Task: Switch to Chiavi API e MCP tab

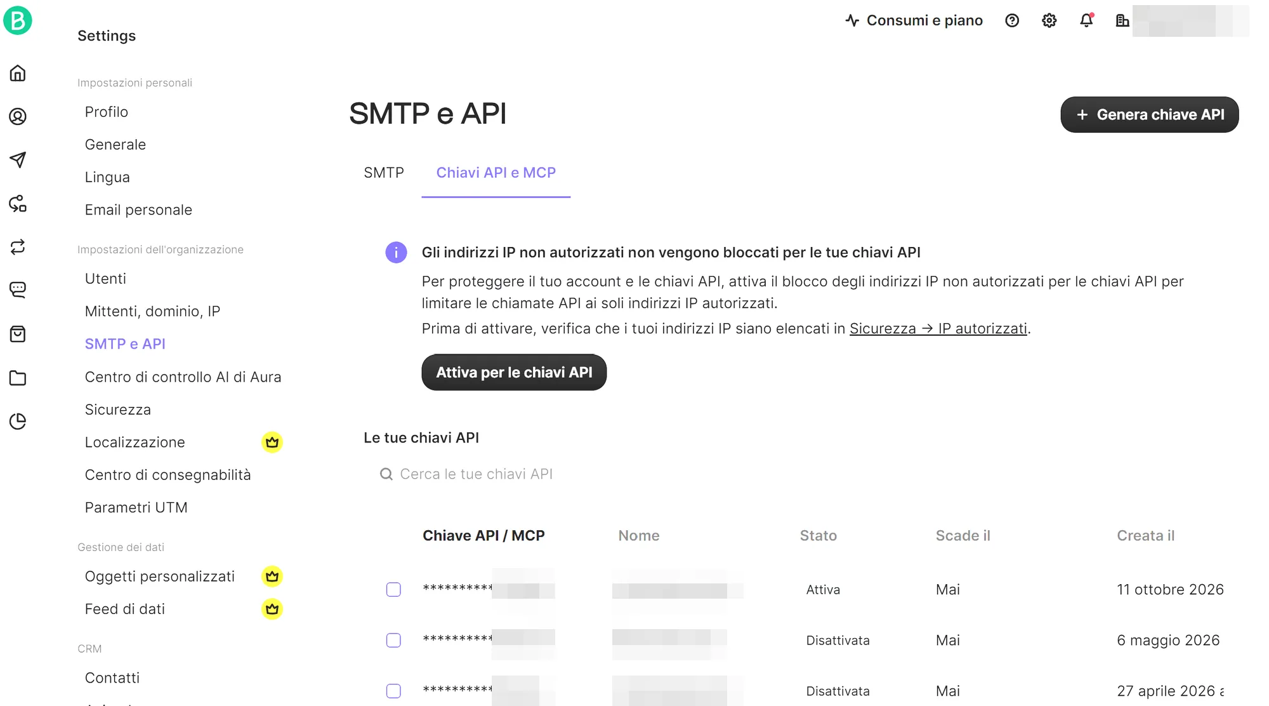Action: coord(496,173)
